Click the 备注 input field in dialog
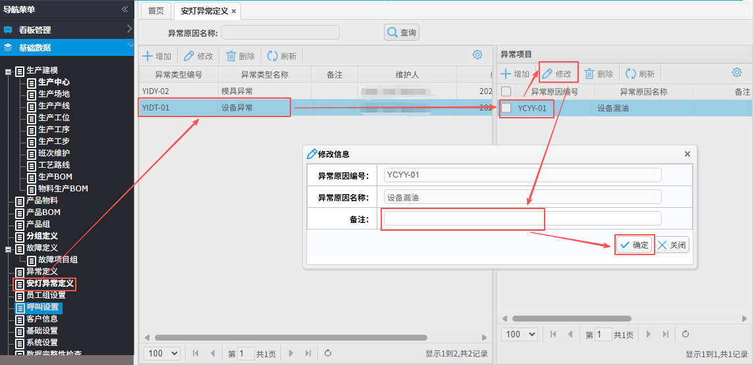Viewport: 754px width, 365px height. (x=522, y=218)
